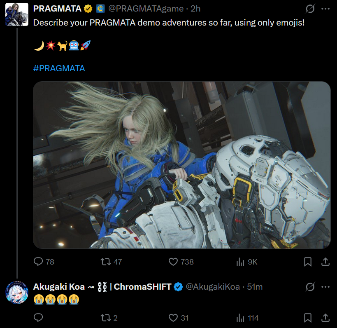Click the #PRAGMATA hashtag
This screenshot has height=328, width=337.
click(x=59, y=68)
